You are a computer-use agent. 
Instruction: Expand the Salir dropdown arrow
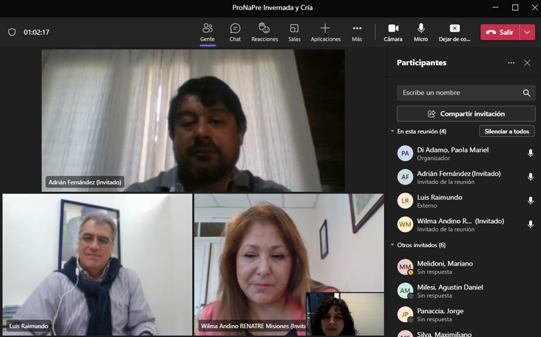tap(527, 32)
